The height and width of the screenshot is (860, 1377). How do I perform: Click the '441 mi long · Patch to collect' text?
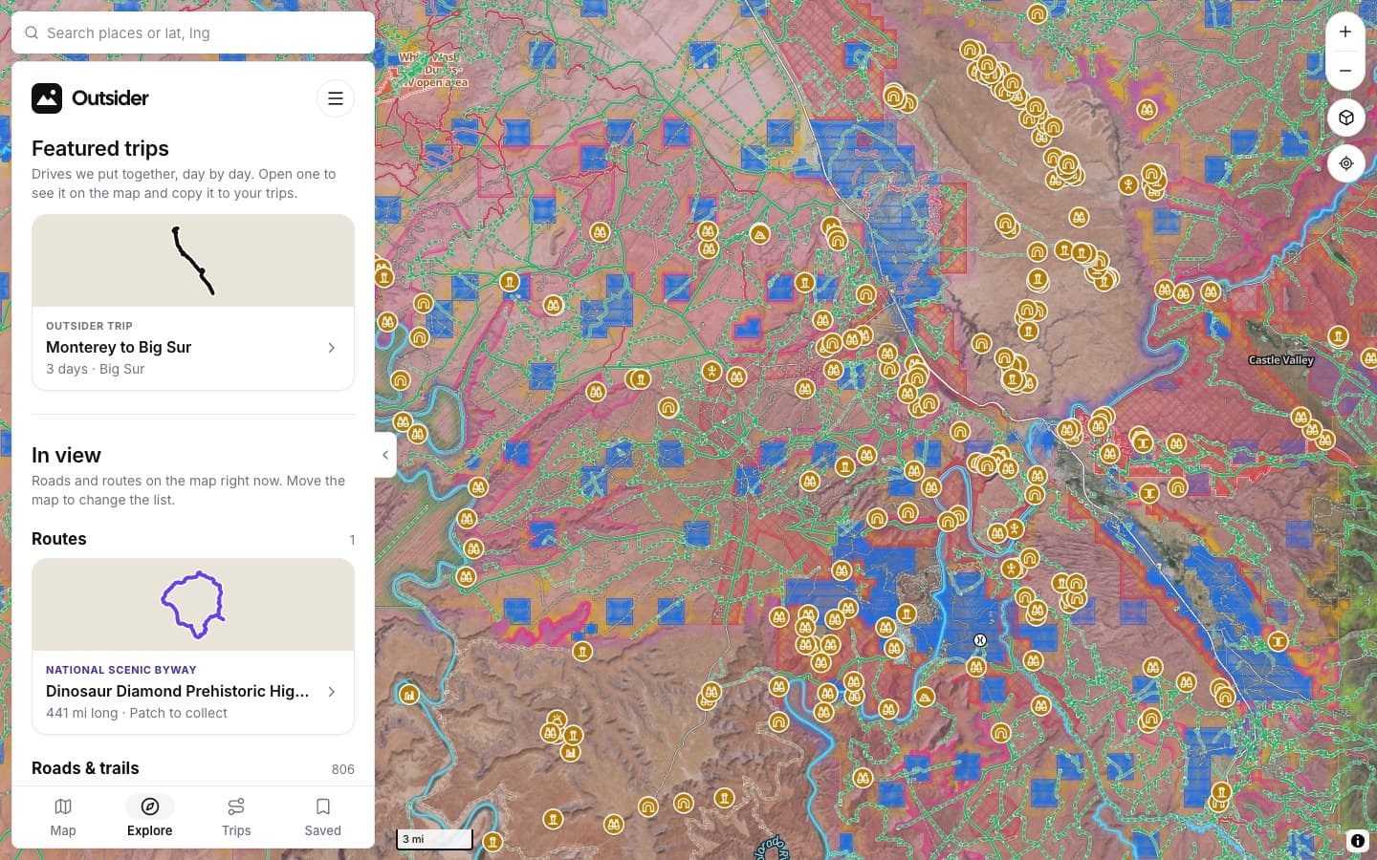click(x=137, y=713)
